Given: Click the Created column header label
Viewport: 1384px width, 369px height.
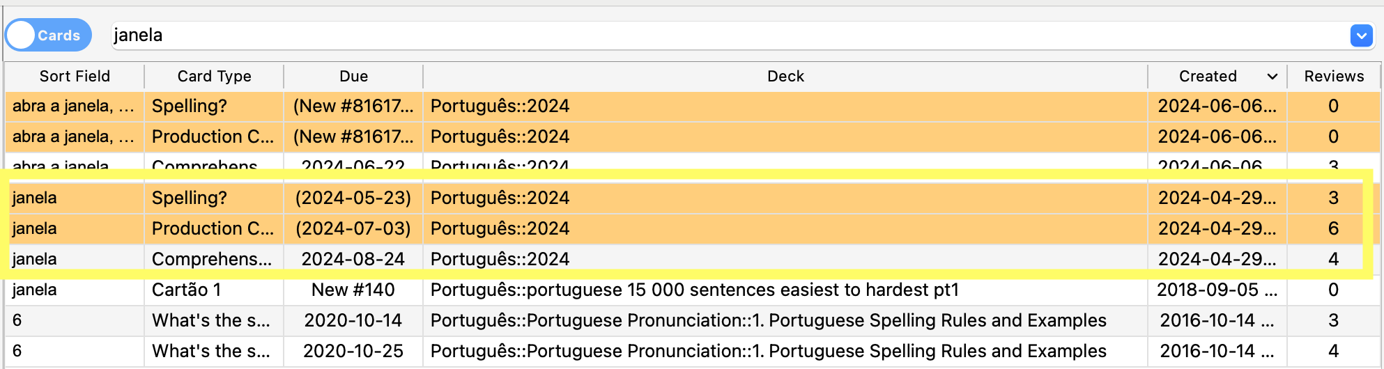Looking at the screenshot, I should 1207,77.
